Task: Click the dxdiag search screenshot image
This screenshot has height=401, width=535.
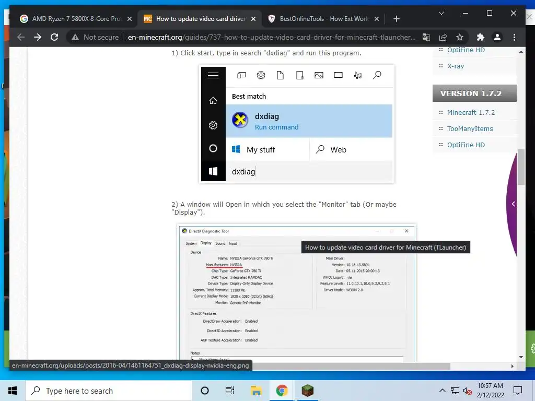Action: (297, 124)
